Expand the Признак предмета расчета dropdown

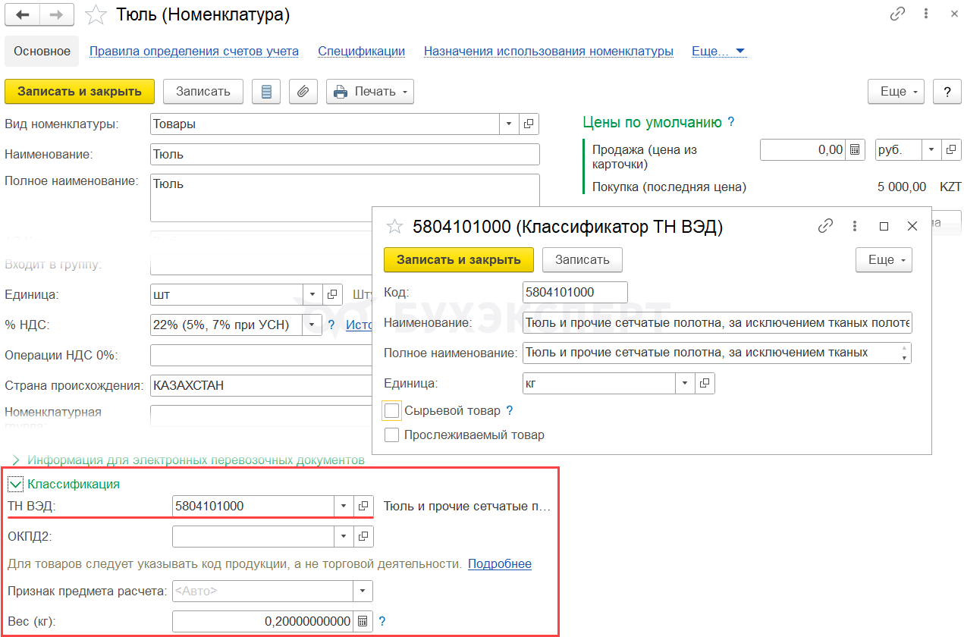coord(363,591)
